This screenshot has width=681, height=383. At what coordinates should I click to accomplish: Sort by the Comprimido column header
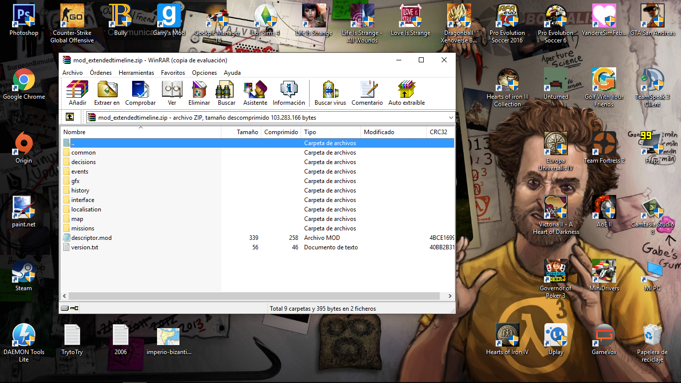click(x=281, y=132)
